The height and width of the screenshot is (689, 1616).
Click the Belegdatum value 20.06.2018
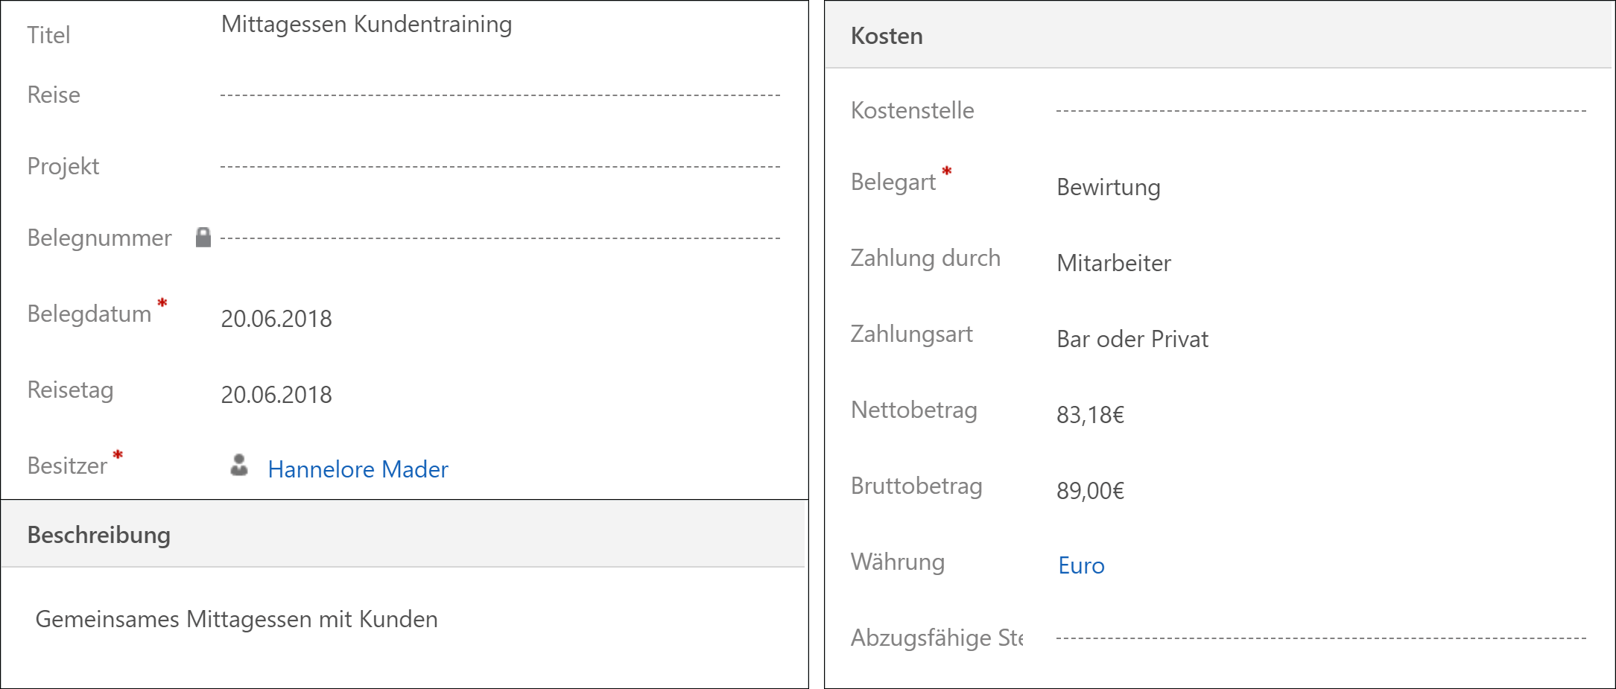click(x=276, y=319)
